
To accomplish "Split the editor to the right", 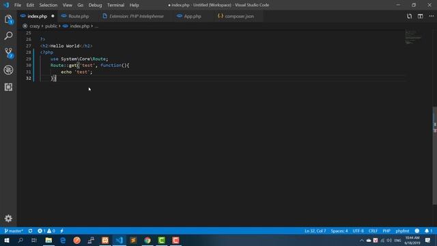I will [x=421, y=16].
